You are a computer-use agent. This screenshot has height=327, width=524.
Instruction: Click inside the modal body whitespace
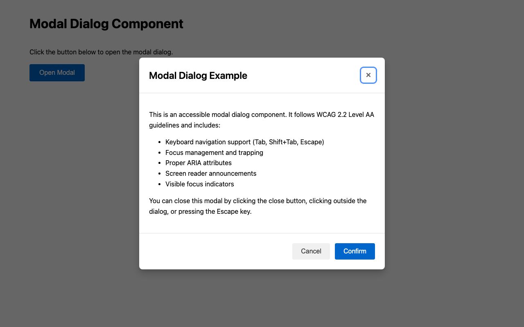262,223
